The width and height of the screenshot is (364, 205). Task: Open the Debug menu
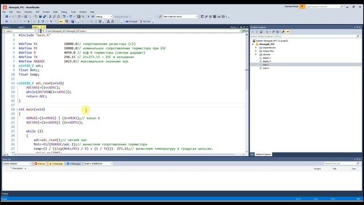pyautogui.click(x=64, y=12)
